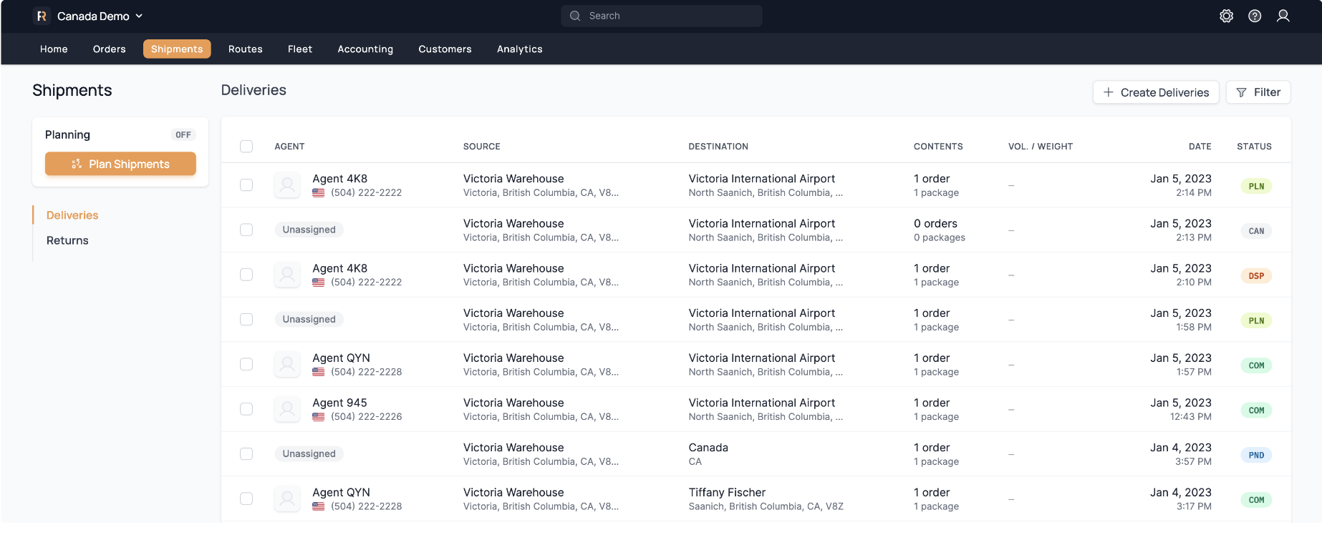The height and width of the screenshot is (535, 1322).
Task: Click Agent 945 avatar icon
Action: coord(287,409)
